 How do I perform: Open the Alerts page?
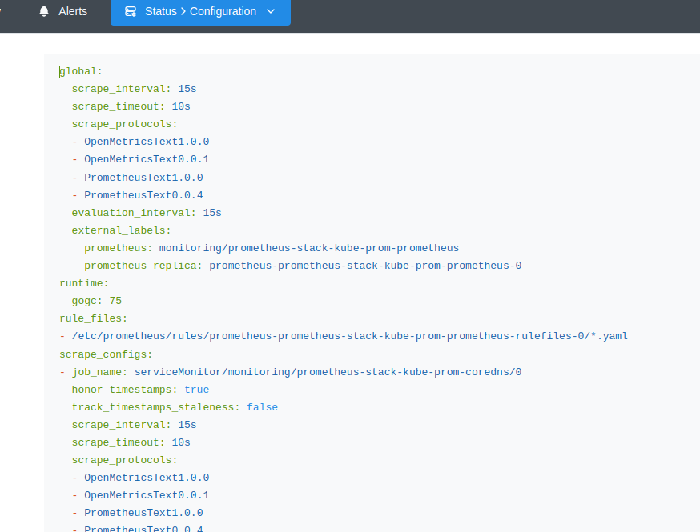(63, 11)
